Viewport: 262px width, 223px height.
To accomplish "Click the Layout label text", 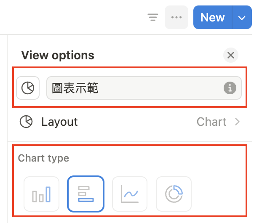I will tap(59, 122).
